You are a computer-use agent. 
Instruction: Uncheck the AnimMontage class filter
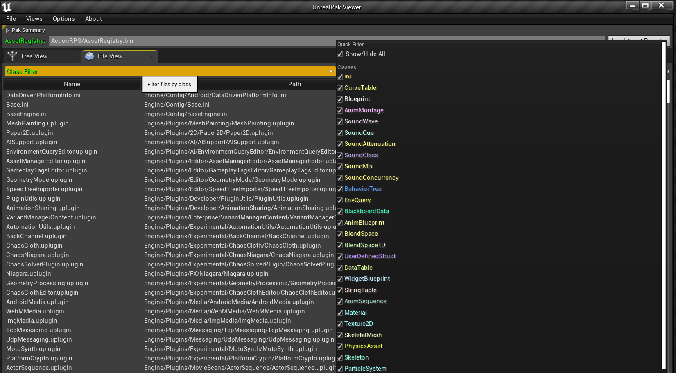(340, 110)
